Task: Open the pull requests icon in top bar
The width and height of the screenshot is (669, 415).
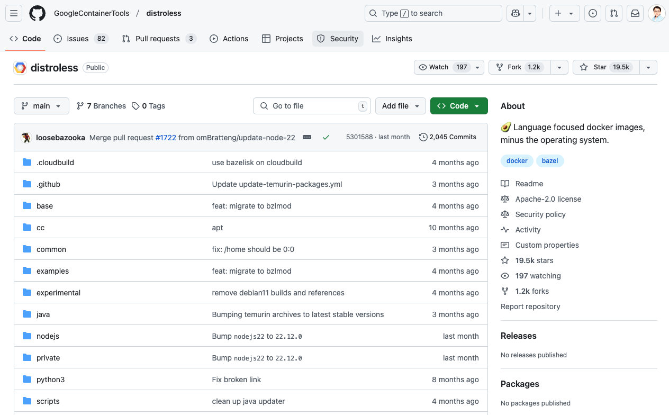Action: [614, 13]
